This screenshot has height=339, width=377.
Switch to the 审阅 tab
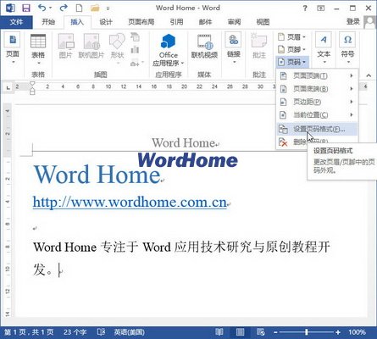click(234, 22)
